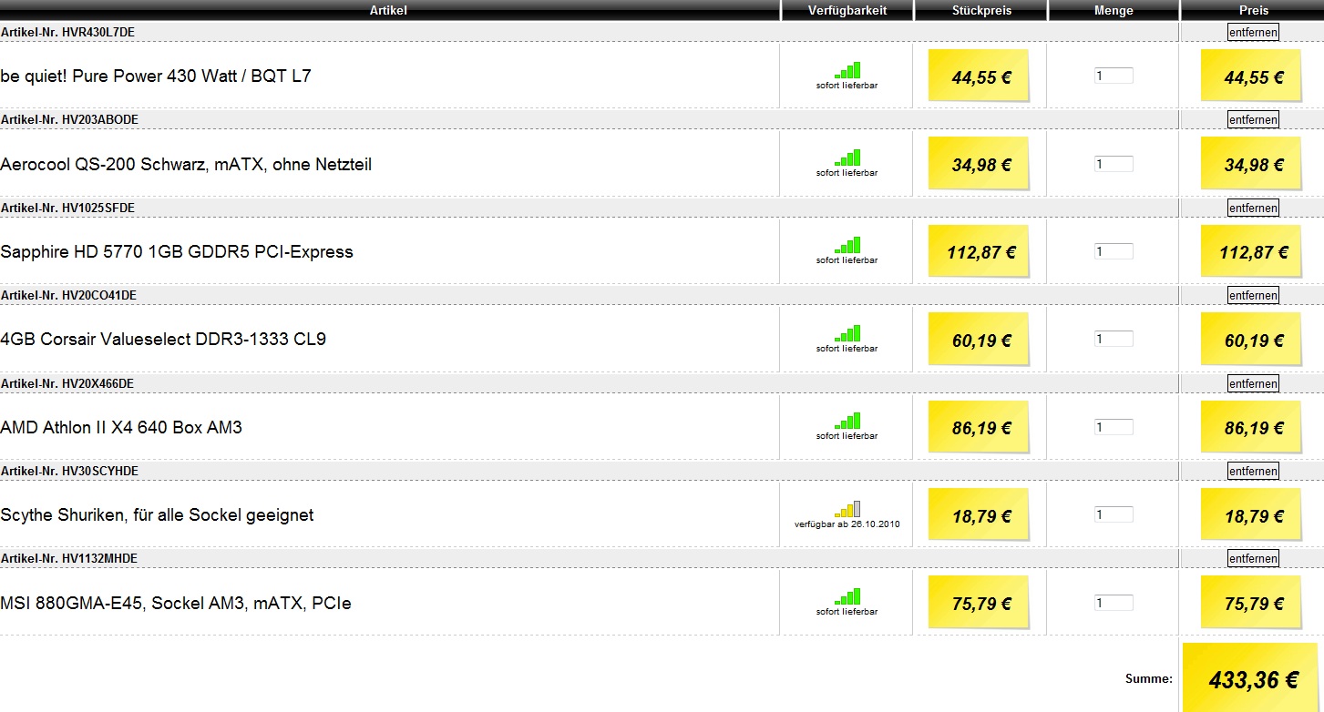
Task: Remove Sapphire HD 5770 with entfernen button
Action: pos(1253,208)
